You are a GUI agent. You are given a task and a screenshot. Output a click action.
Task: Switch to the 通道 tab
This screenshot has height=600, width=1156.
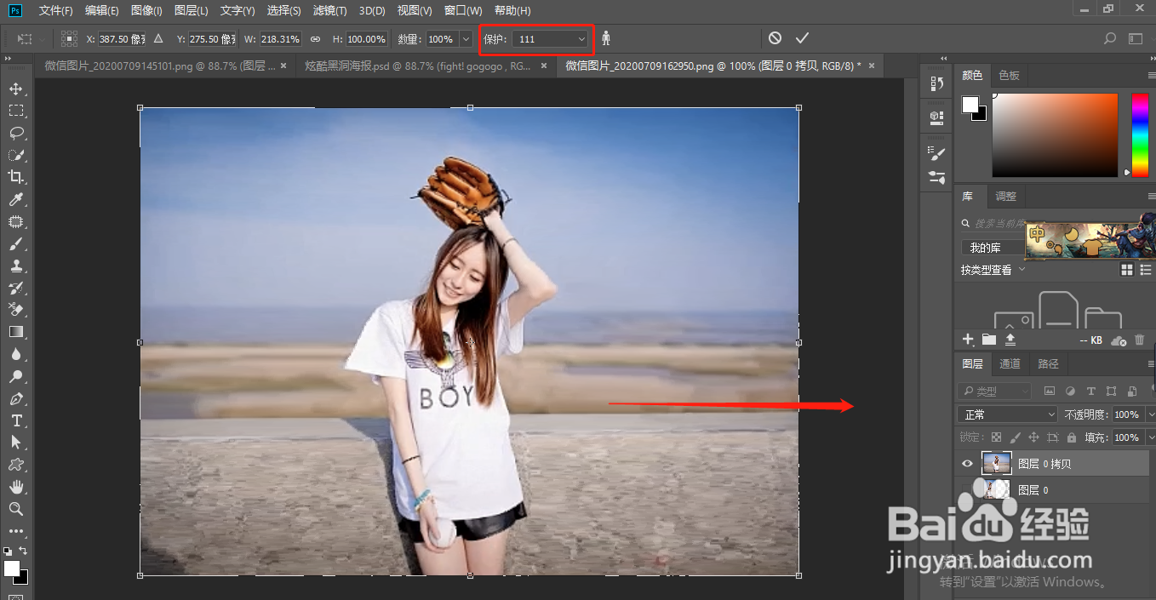point(1010,364)
